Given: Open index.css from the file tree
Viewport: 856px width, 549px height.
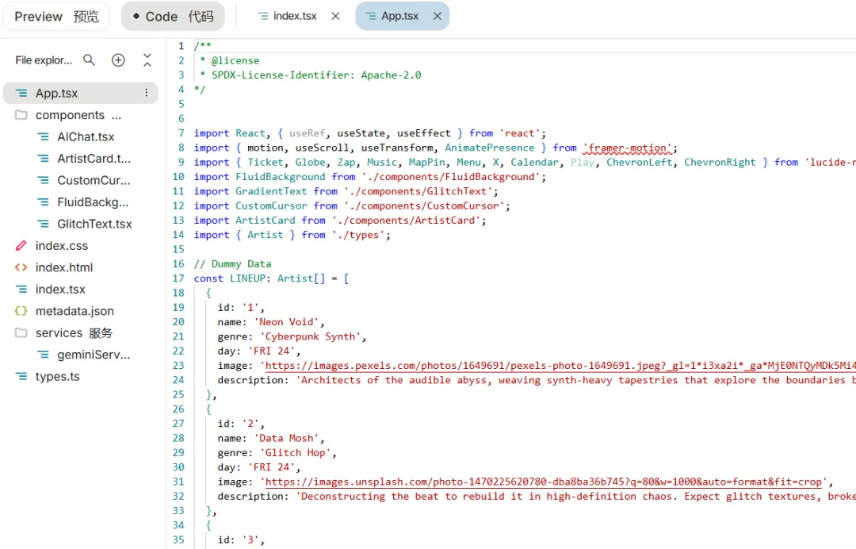Looking at the screenshot, I should 52,246.
